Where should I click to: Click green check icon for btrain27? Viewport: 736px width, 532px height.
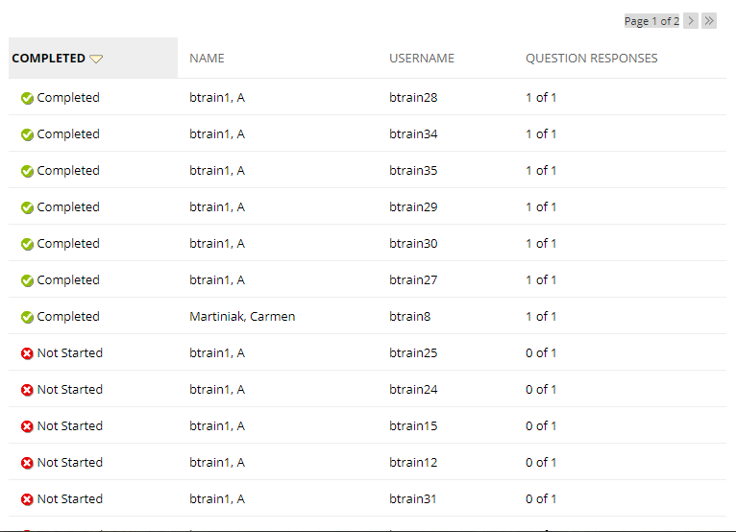point(27,280)
